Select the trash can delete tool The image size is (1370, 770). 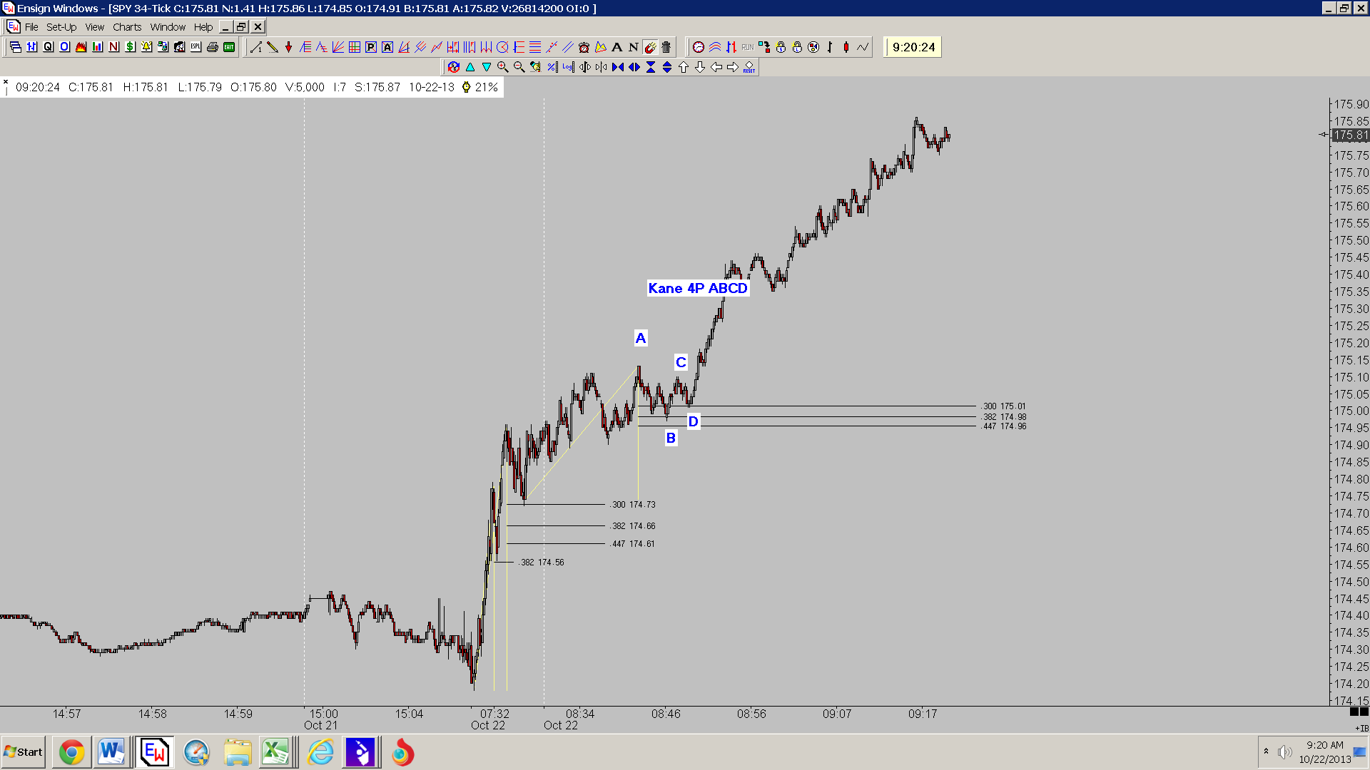tap(666, 47)
